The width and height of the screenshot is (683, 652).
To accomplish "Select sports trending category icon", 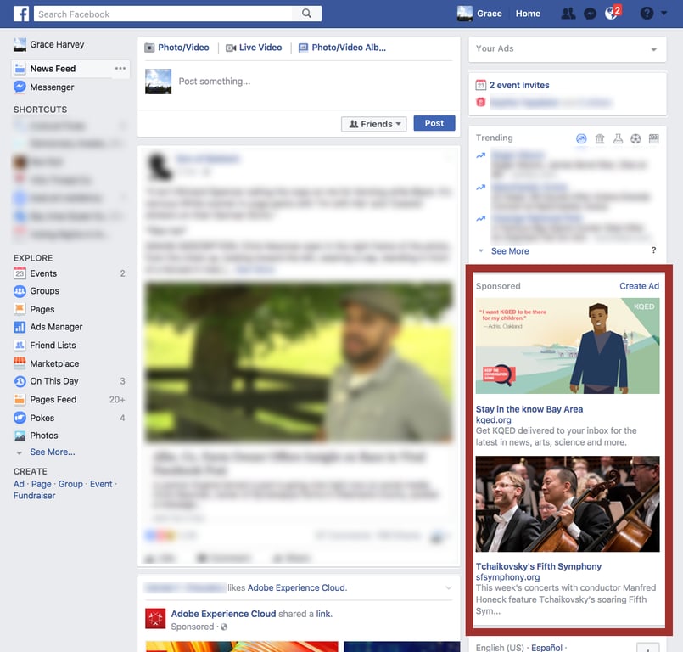I will [x=635, y=138].
